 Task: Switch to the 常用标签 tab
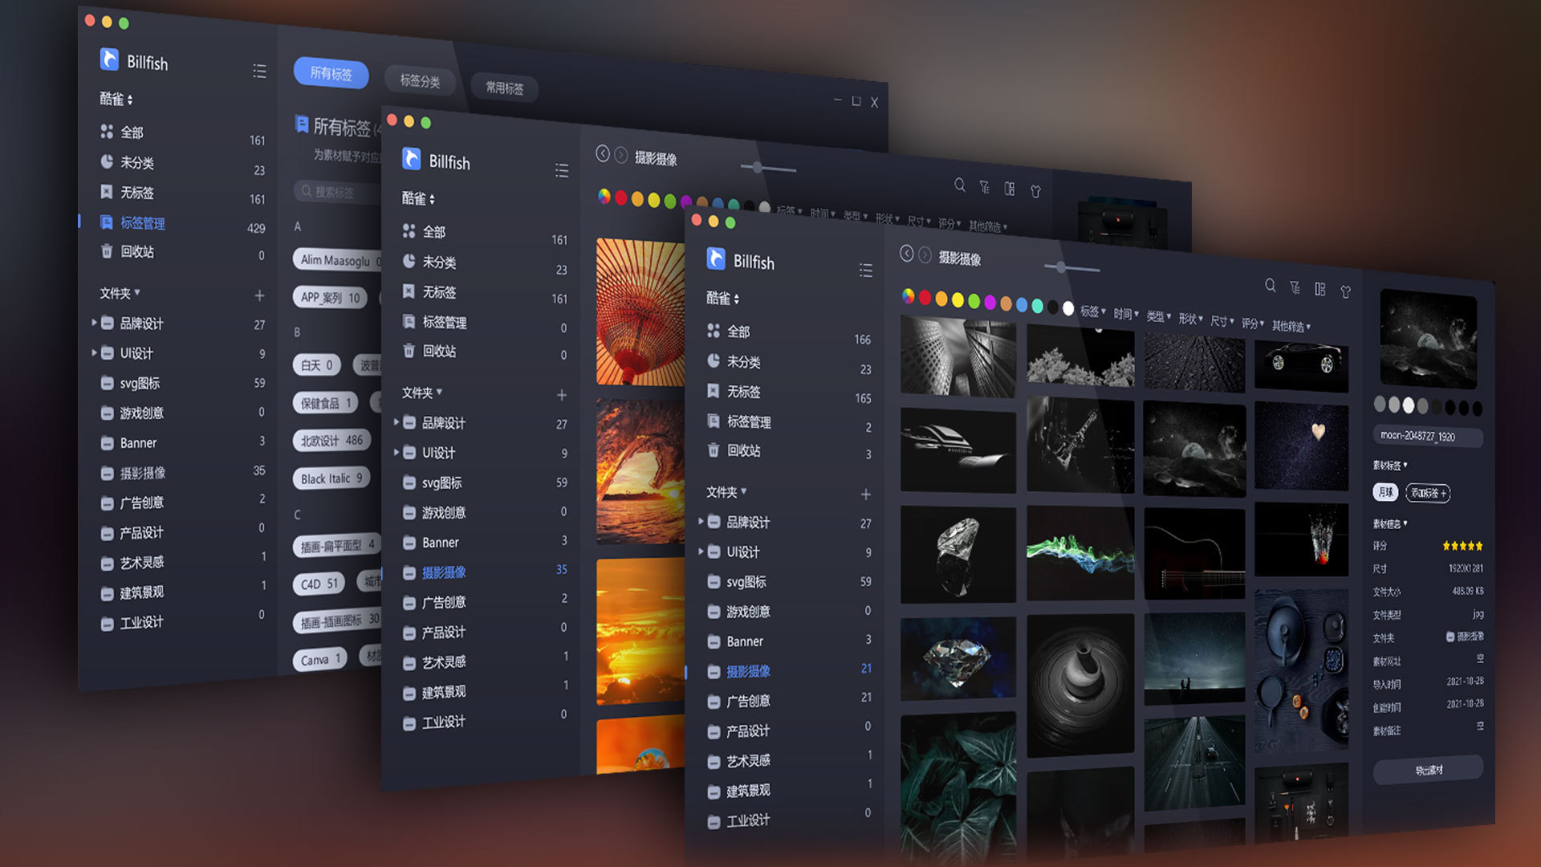(x=504, y=88)
